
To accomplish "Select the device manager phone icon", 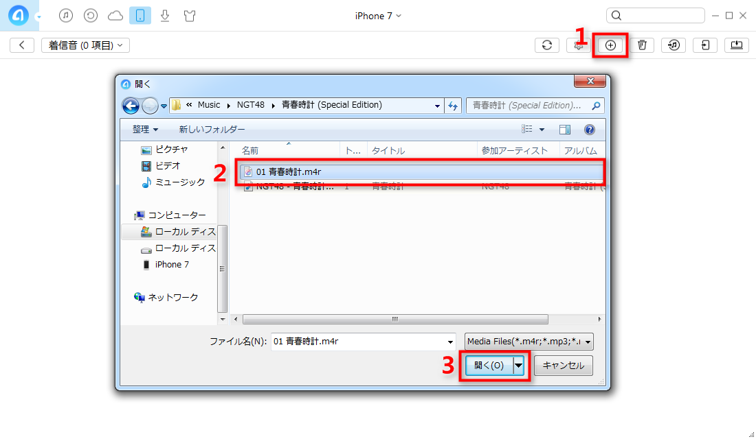I will click(140, 16).
